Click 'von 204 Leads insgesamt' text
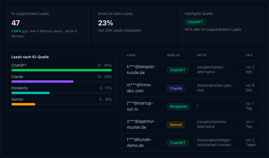 [120, 30]
